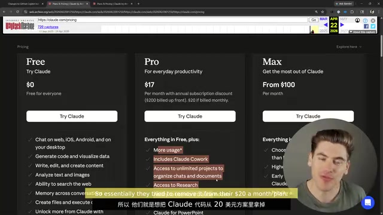Click the zoom magnifier icon in address bar

[317, 12]
